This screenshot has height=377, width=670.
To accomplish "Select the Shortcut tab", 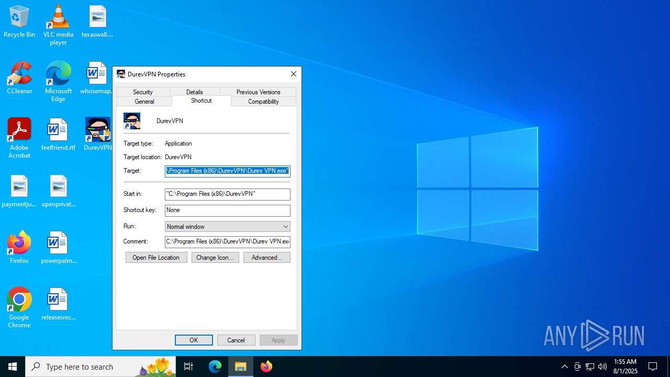I will (x=202, y=101).
